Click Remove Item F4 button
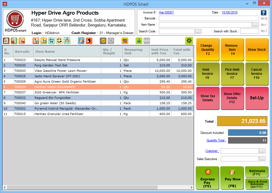The image size is (272, 193). pos(232,50)
